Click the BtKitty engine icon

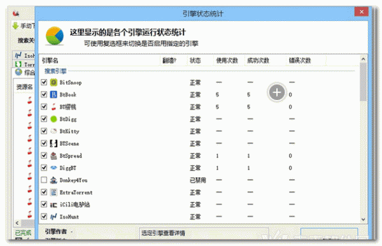pos(53,131)
